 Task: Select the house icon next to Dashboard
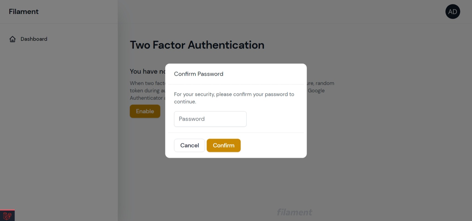(x=12, y=39)
